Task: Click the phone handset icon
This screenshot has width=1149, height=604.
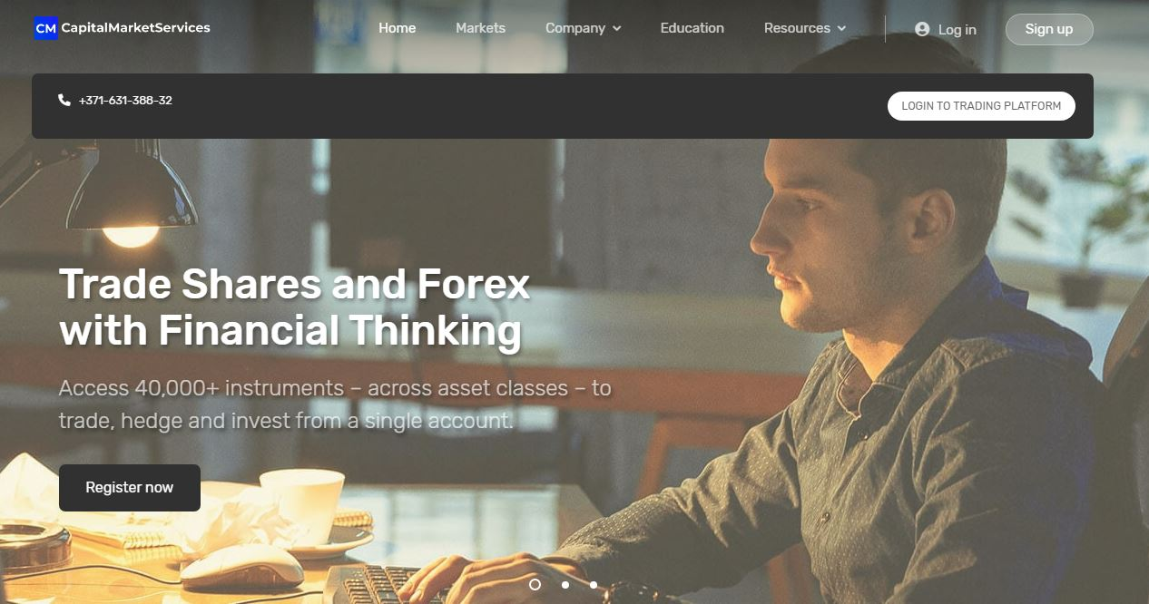Action: point(64,100)
